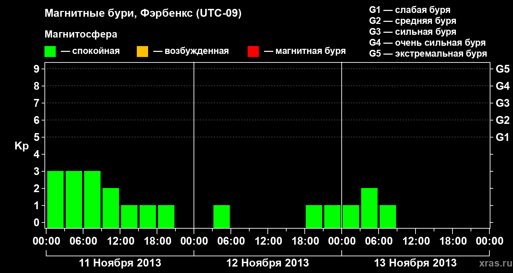Click the '12 Ноября 2013' date label

268,263
